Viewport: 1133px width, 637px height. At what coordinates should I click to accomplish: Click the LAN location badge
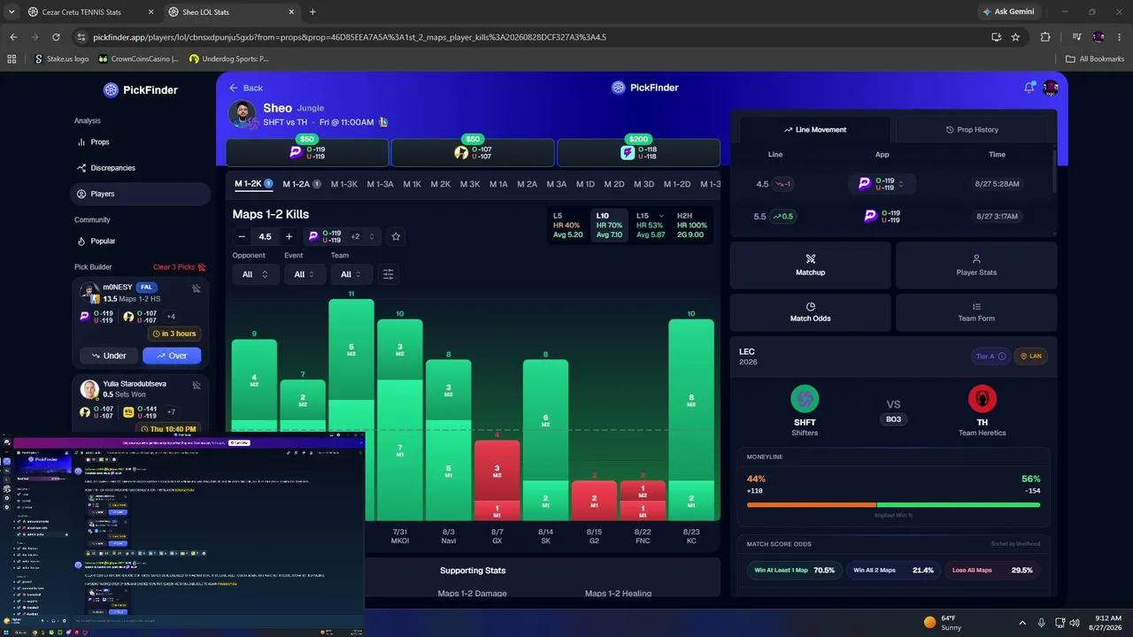(1030, 356)
